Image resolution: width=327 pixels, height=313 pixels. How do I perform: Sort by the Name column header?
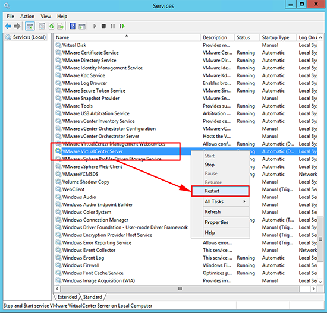point(127,37)
